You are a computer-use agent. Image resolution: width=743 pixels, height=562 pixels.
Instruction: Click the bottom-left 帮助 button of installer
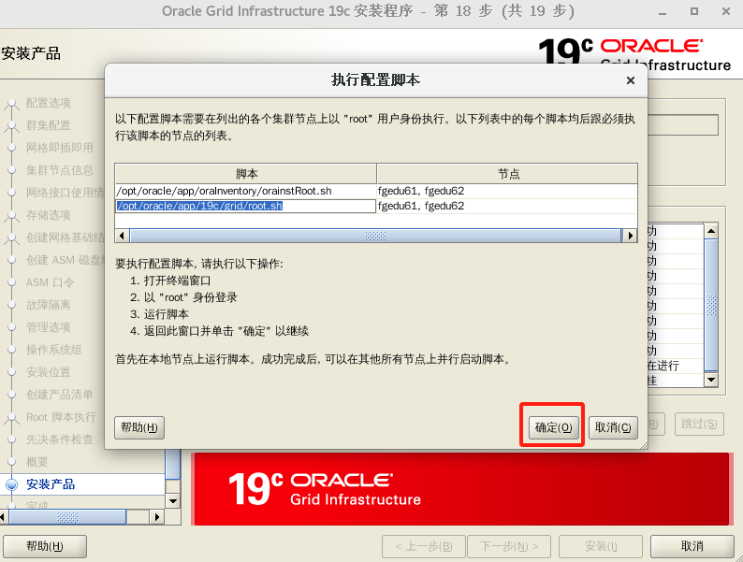[45, 546]
